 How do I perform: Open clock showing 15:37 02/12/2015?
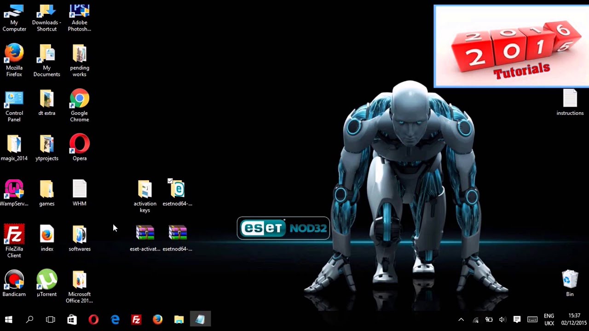click(x=574, y=320)
